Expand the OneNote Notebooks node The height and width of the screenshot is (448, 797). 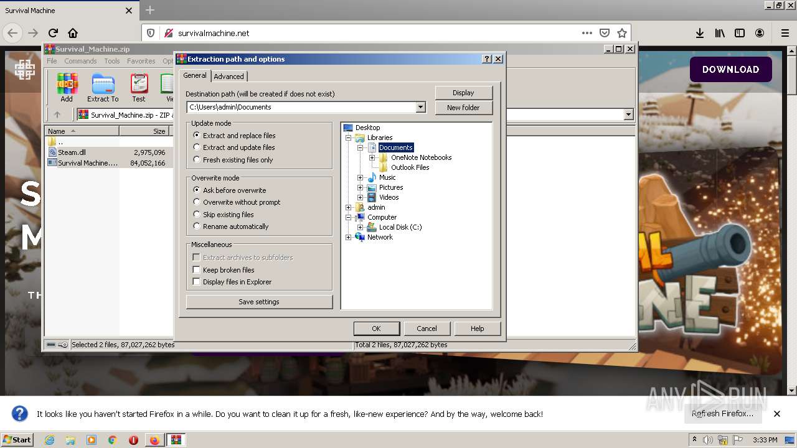[x=372, y=157]
